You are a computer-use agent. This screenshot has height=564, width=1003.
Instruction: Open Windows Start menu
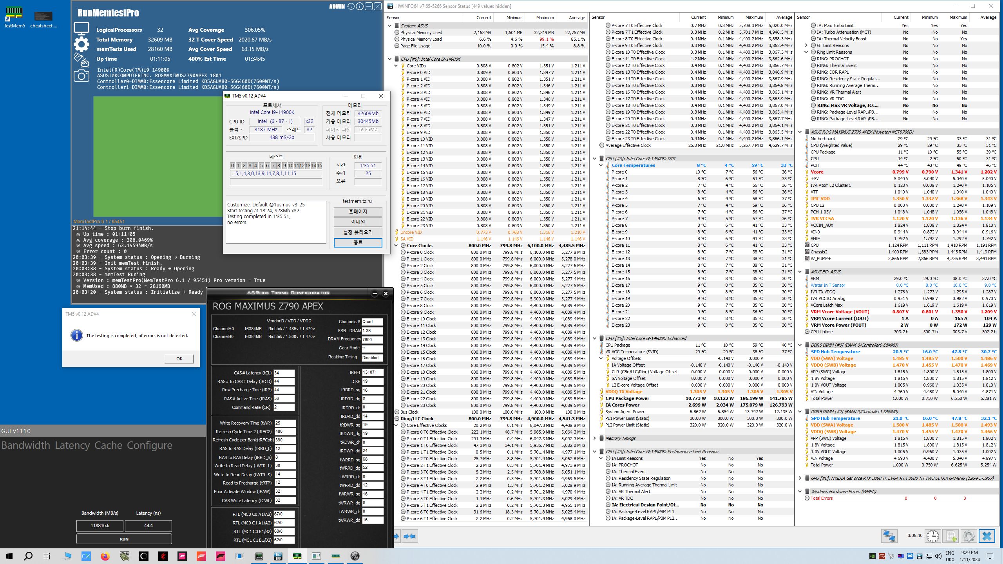[9, 556]
